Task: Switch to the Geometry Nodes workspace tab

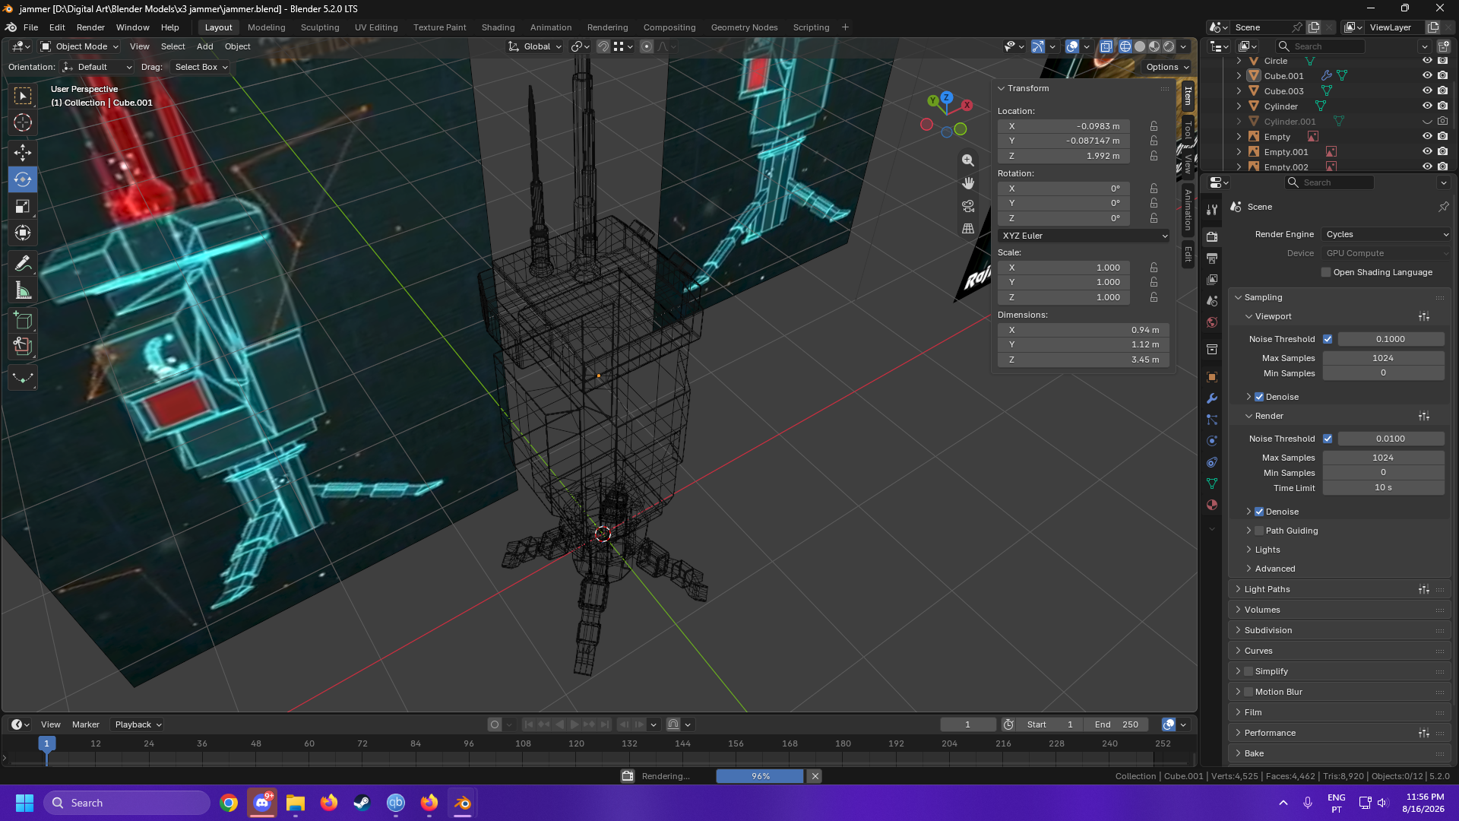Action: [744, 27]
